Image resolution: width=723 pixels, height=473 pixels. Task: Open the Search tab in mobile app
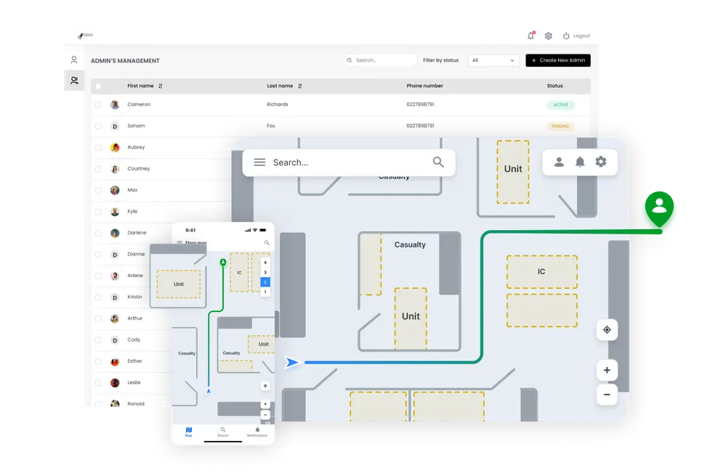coord(223,432)
